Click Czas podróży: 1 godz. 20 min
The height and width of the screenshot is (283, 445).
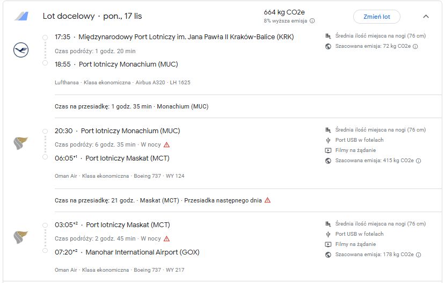95,51
